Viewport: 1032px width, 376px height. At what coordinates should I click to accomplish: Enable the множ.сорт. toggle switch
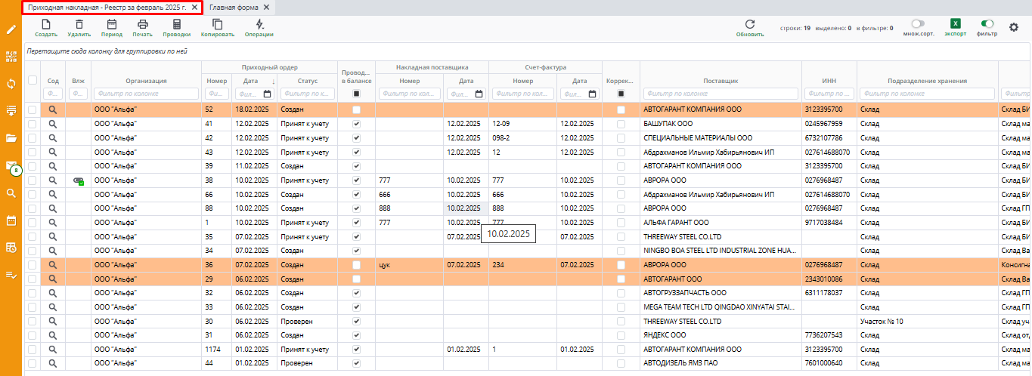coord(918,24)
